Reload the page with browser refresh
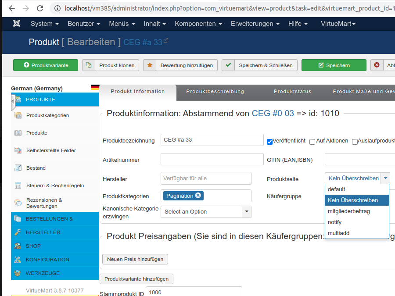The image size is (395, 296). point(40,8)
